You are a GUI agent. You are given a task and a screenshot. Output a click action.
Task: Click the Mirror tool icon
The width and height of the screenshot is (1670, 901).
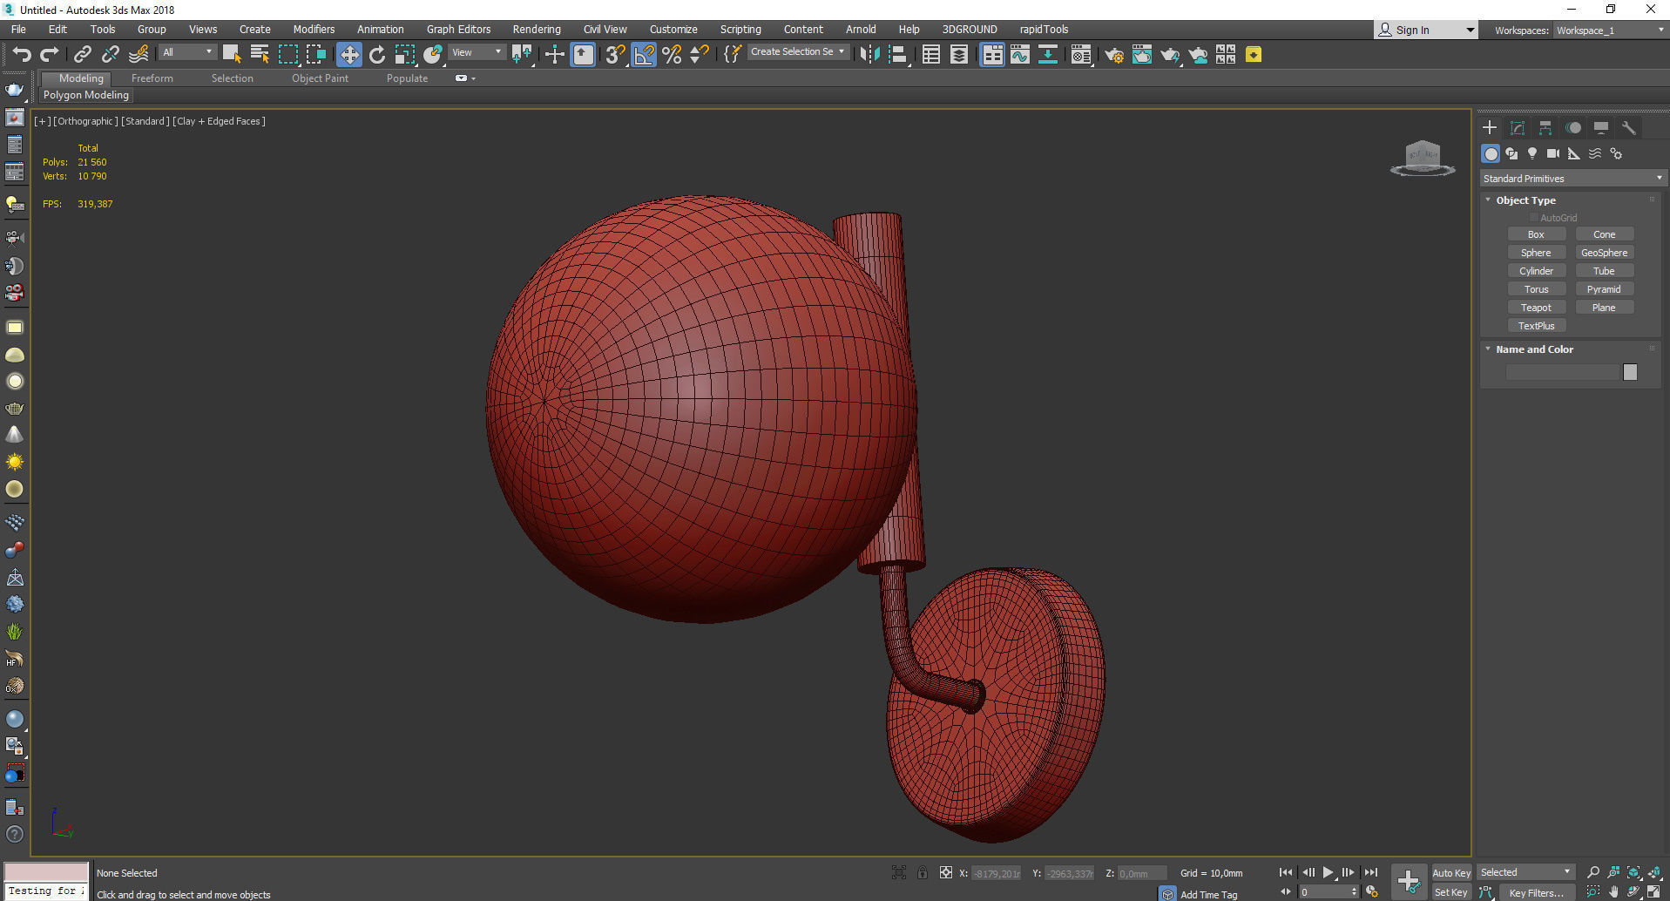[869, 55]
